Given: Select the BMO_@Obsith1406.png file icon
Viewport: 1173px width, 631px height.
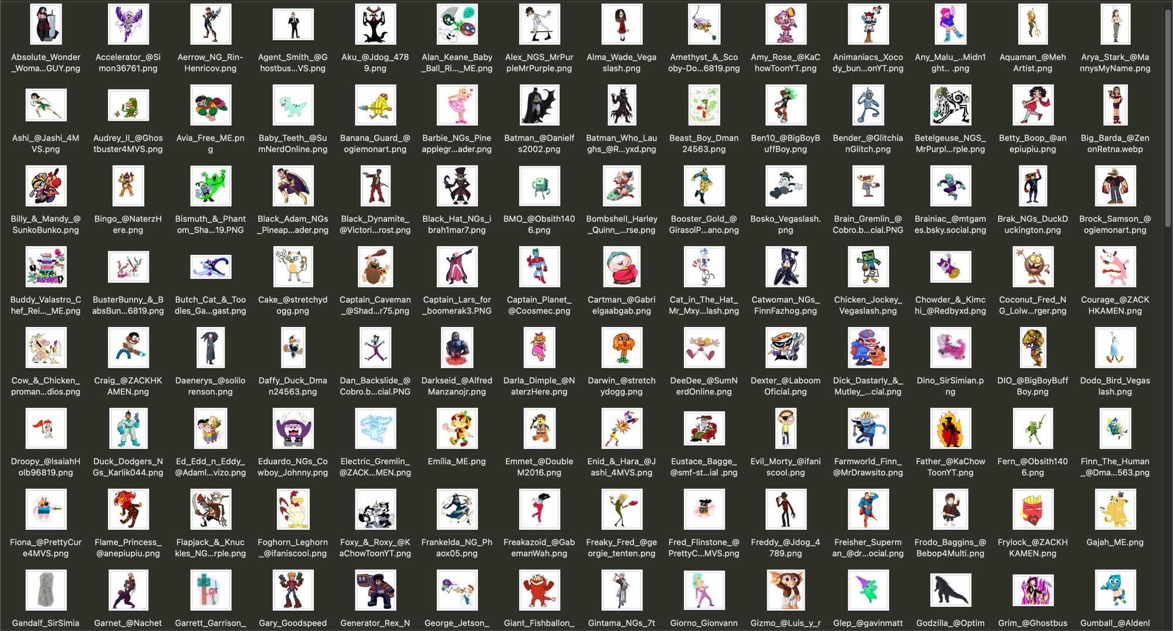Looking at the screenshot, I should coord(539,186).
